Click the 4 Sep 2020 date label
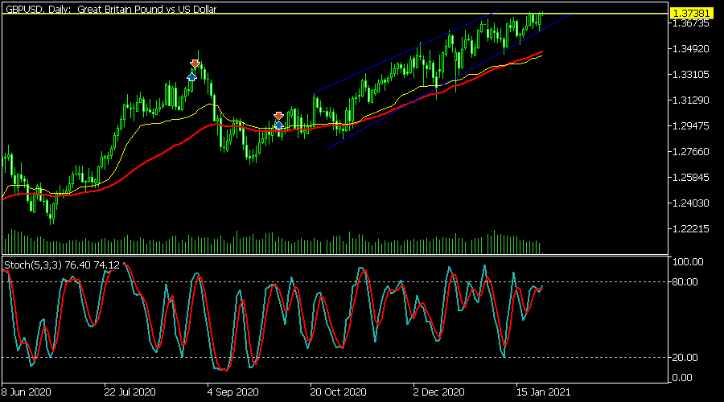Viewport: 724px width, 402px height. tap(233, 392)
